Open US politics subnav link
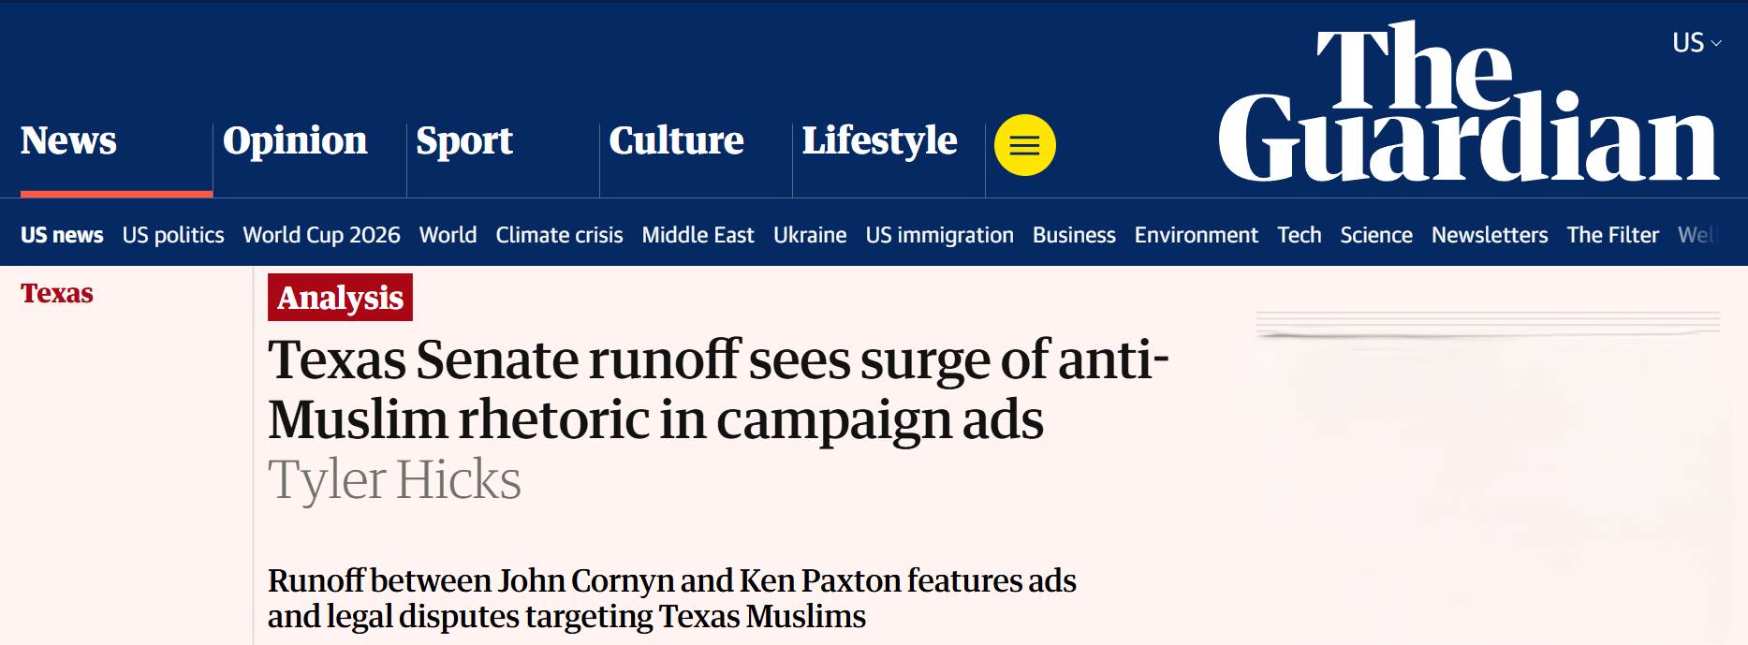 pos(173,235)
